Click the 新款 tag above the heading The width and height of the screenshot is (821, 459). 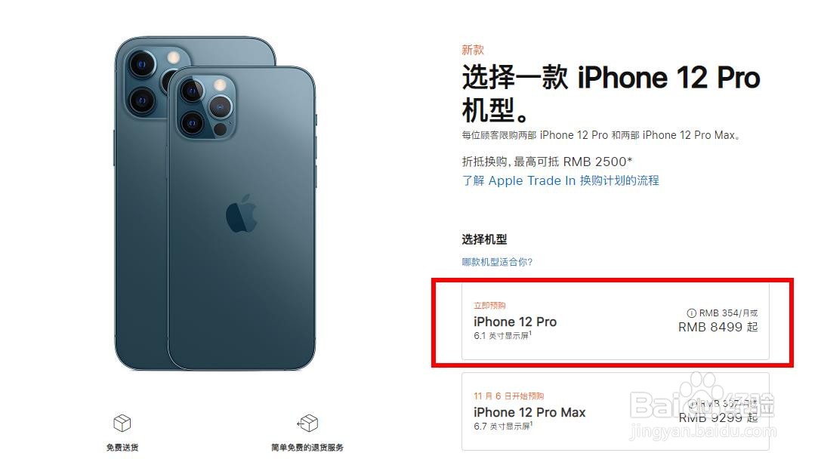473,51
